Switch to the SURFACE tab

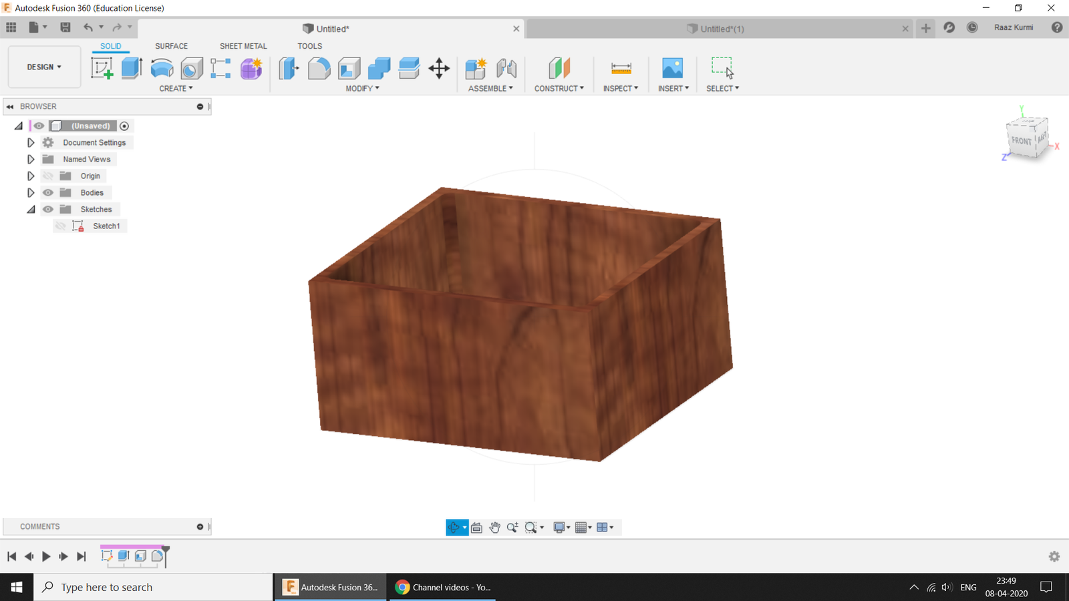[x=171, y=46]
